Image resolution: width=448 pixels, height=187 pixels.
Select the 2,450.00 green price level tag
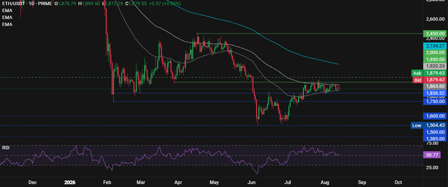[x=435, y=33]
